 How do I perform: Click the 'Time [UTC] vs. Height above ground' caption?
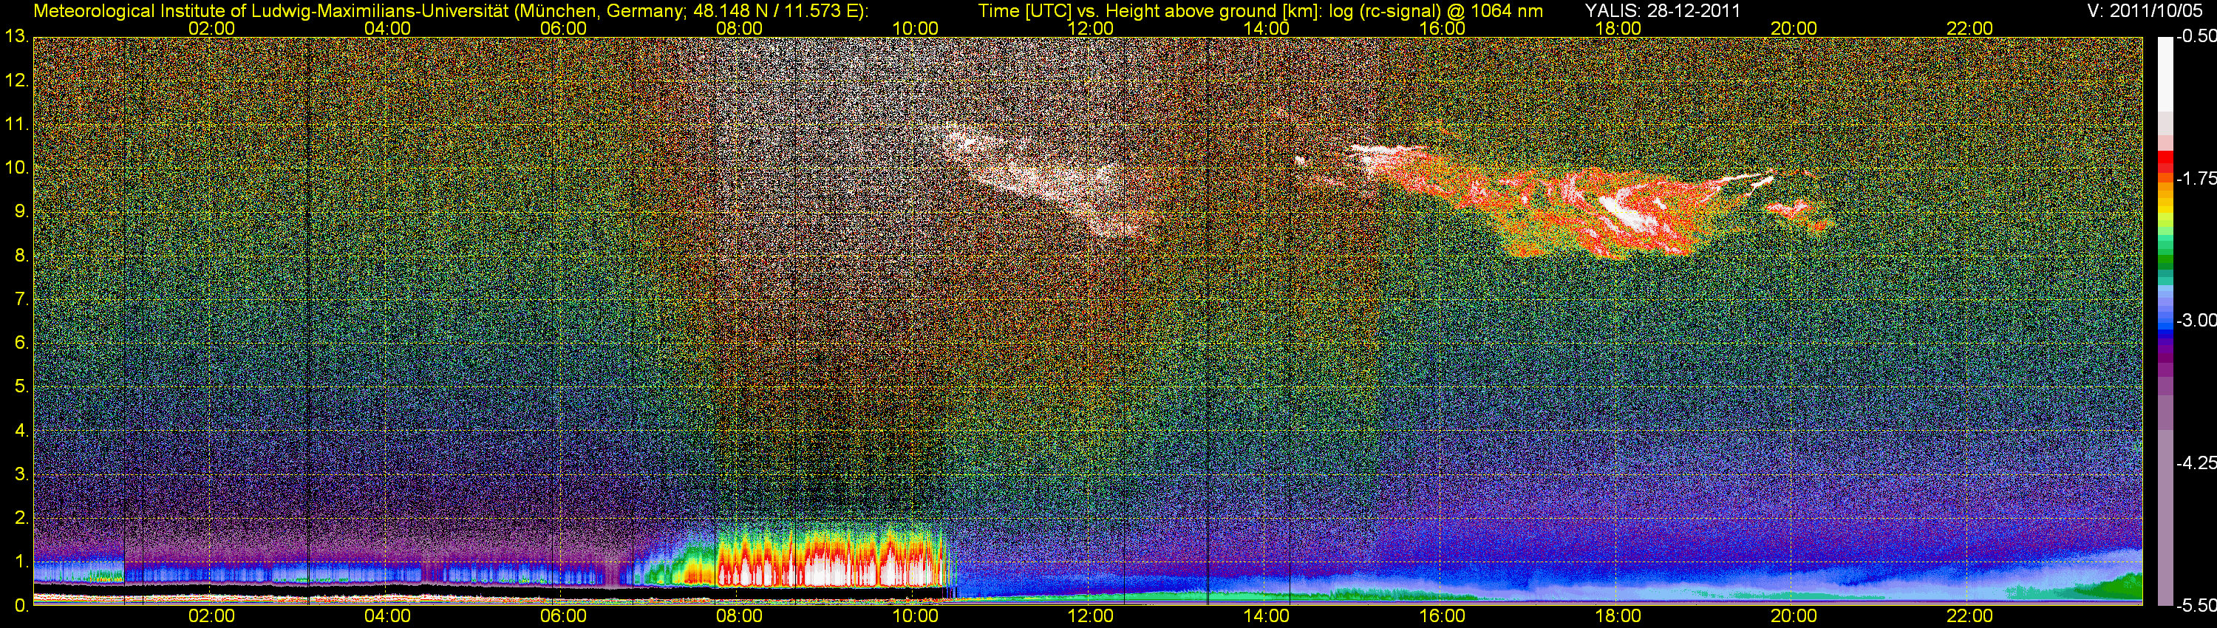[1261, 10]
